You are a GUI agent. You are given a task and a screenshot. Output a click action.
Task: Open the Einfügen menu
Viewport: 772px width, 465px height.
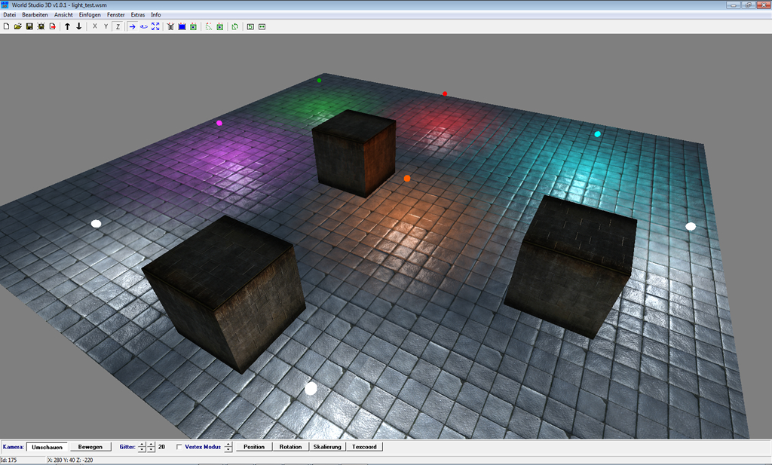coord(90,15)
